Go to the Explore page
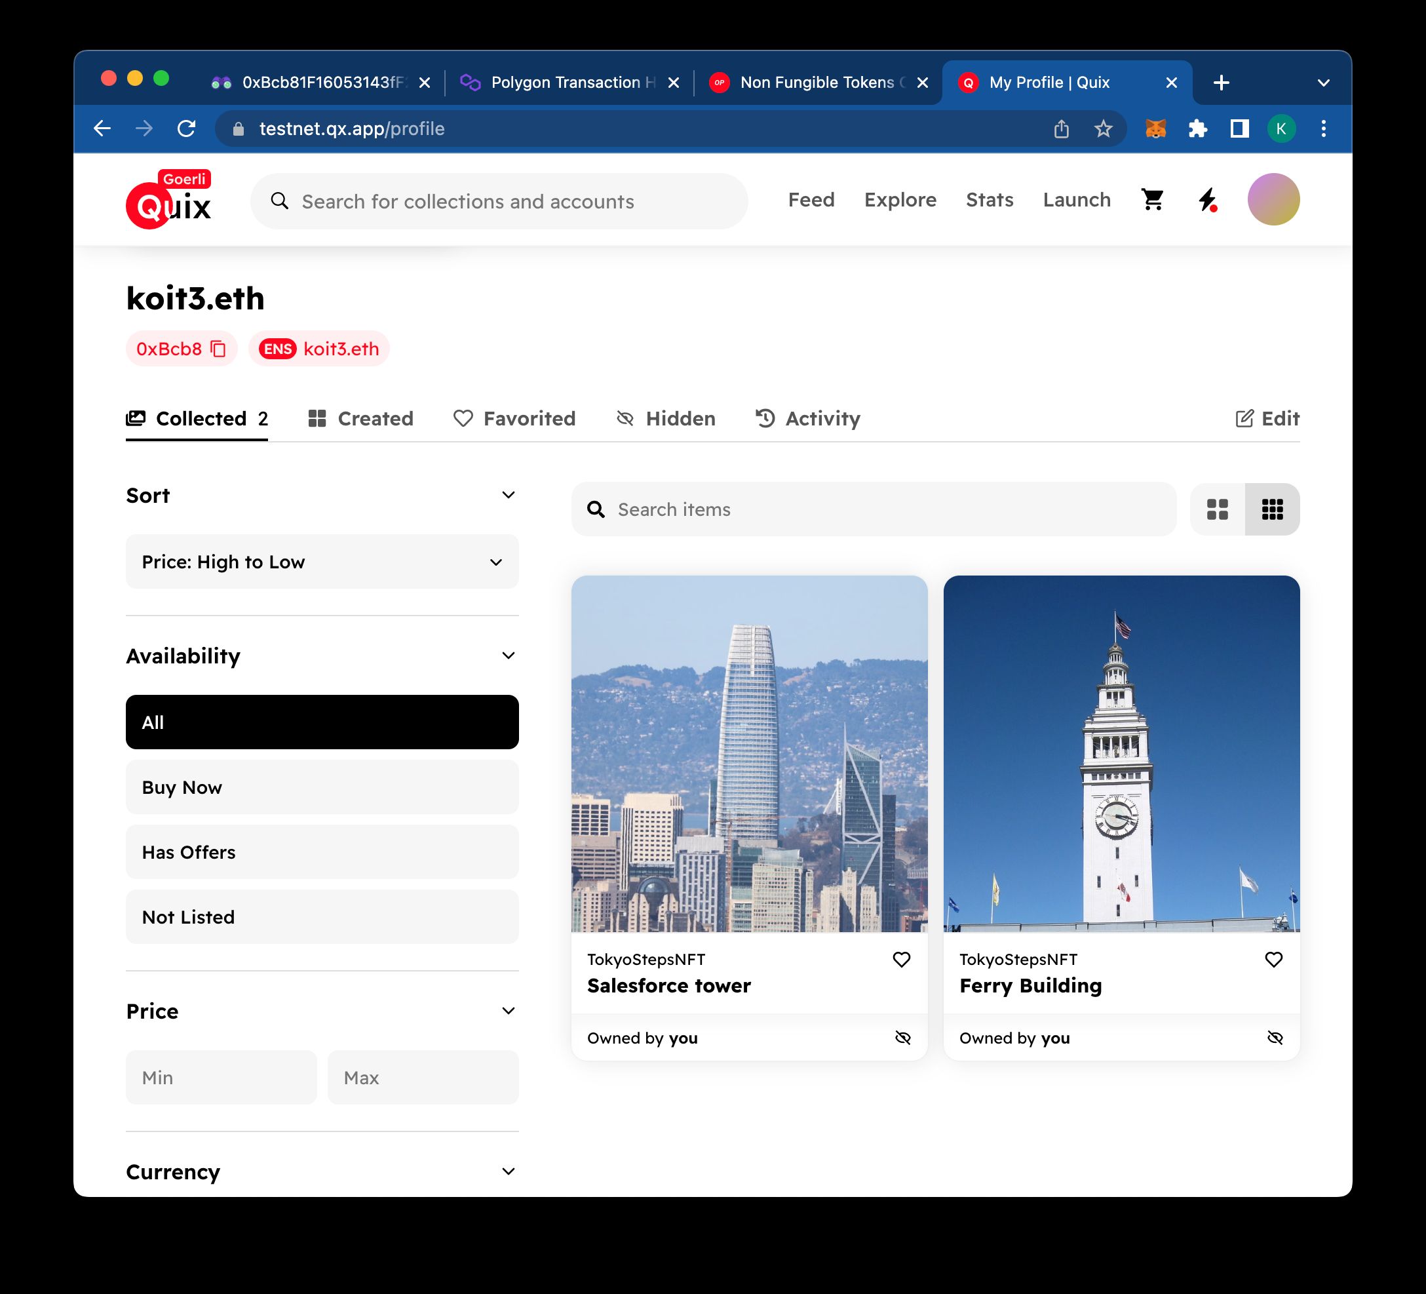 [x=900, y=200]
